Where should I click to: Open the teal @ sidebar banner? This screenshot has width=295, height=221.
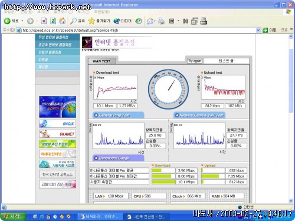click(57, 164)
